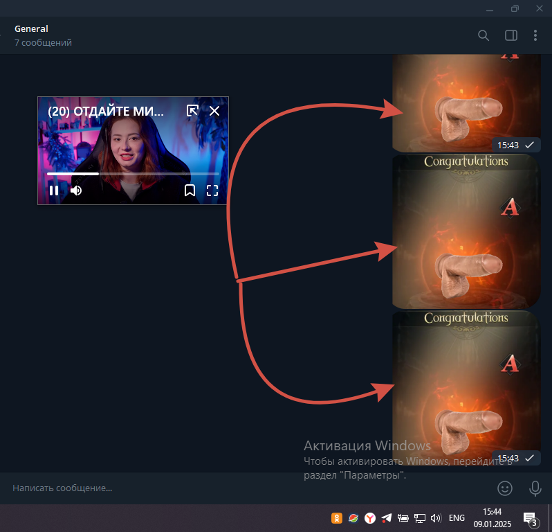552x532 pixels.
Task: Switch floating video to fullscreen
Action: click(x=212, y=190)
